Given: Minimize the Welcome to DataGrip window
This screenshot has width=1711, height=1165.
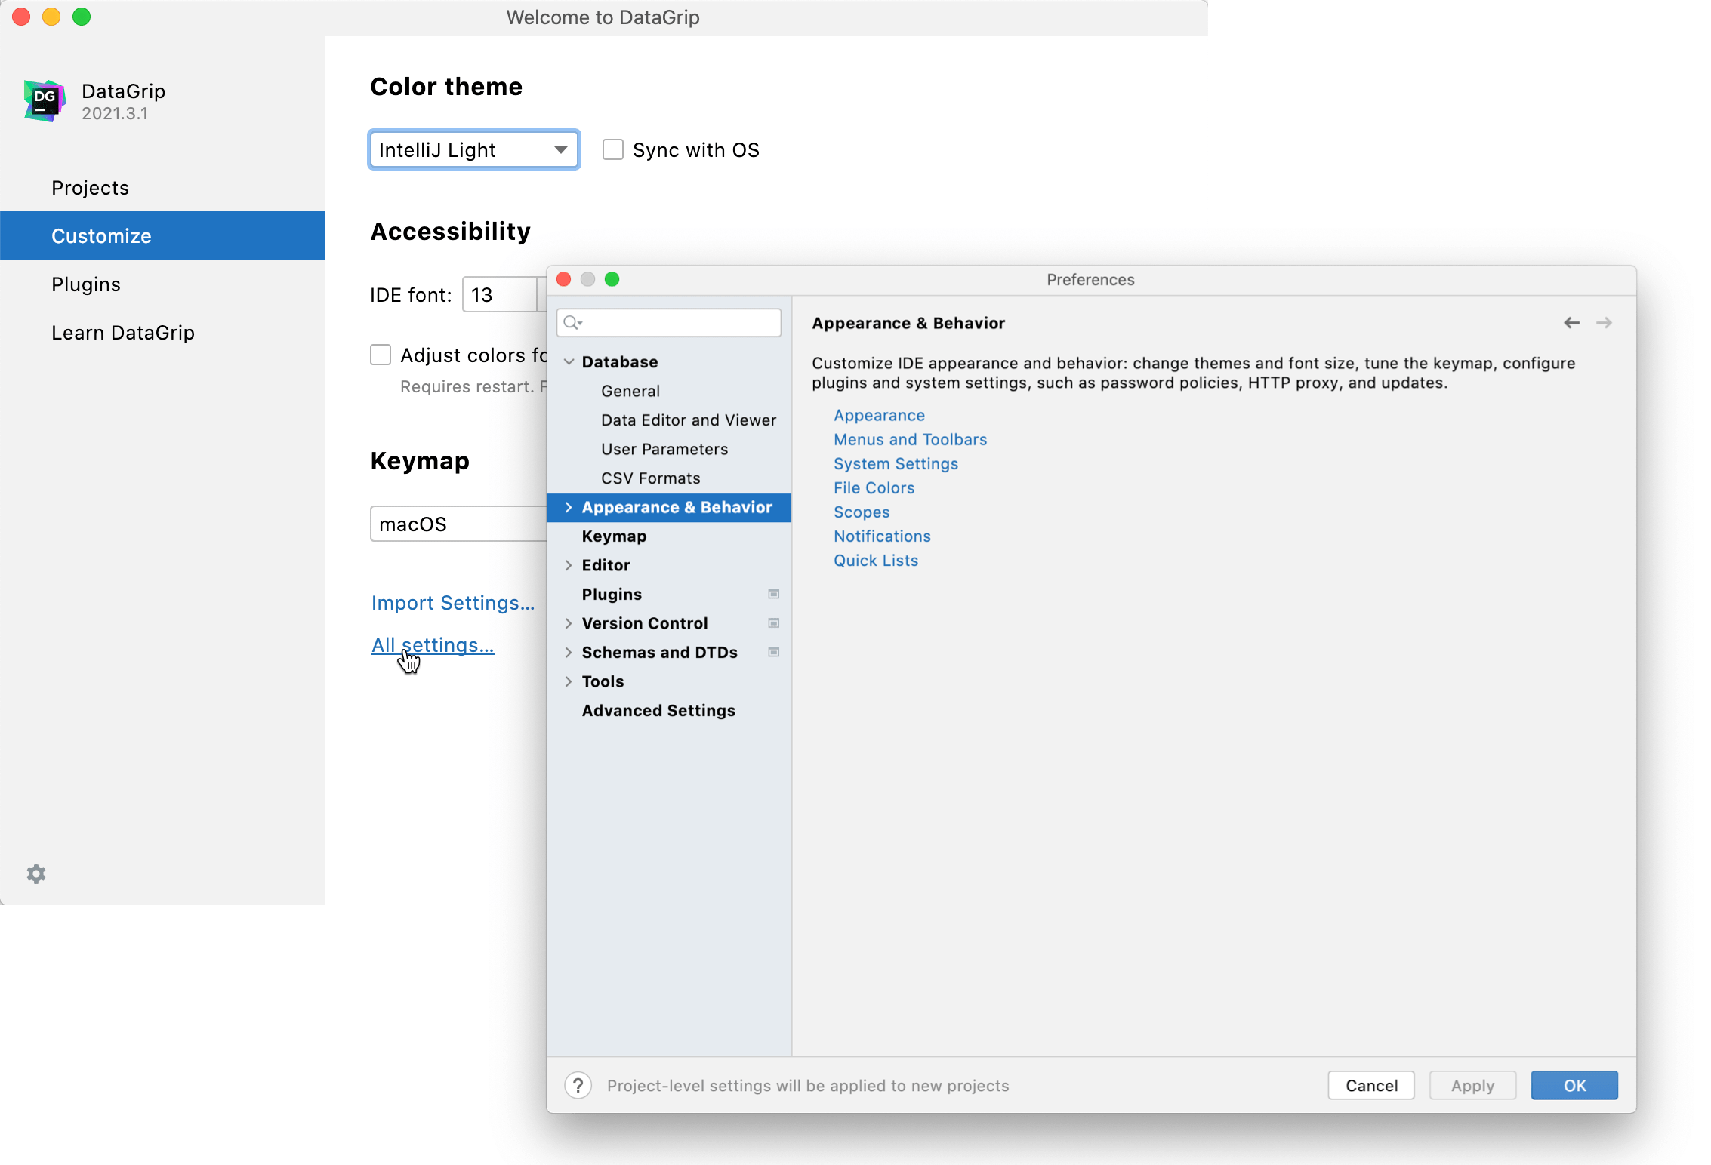Looking at the screenshot, I should pyautogui.click(x=51, y=17).
